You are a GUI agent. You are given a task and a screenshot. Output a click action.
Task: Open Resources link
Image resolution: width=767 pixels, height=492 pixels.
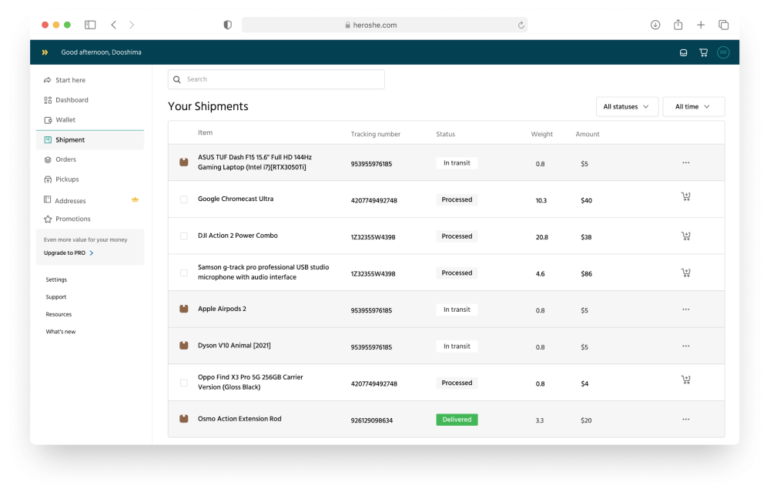tap(59, 314)
